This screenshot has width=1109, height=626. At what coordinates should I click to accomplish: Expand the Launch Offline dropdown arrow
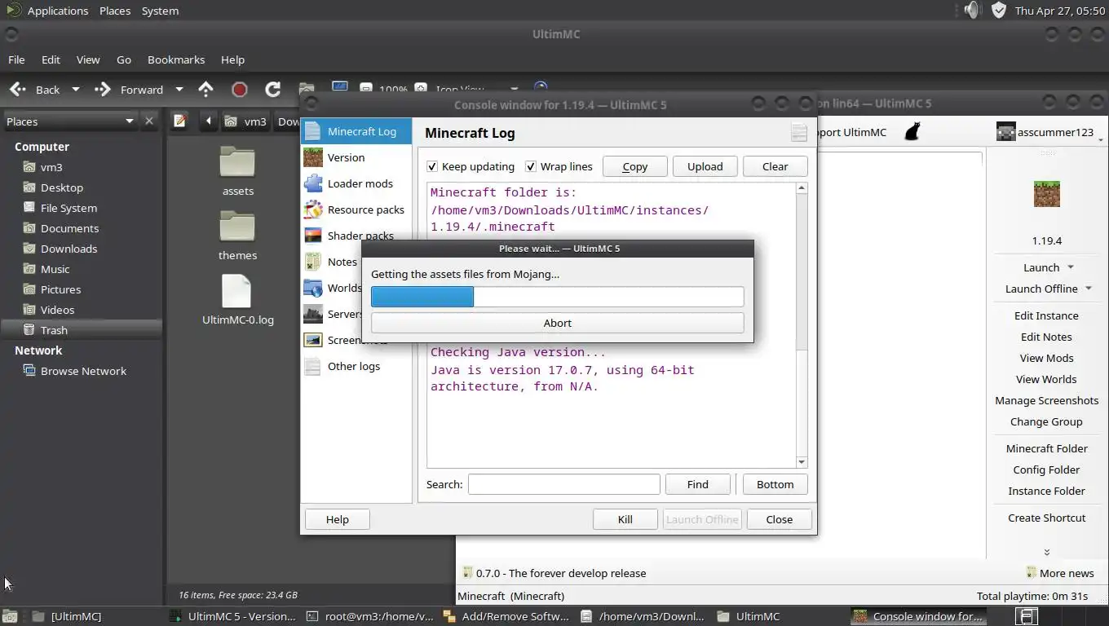[x=1089, y=289]
